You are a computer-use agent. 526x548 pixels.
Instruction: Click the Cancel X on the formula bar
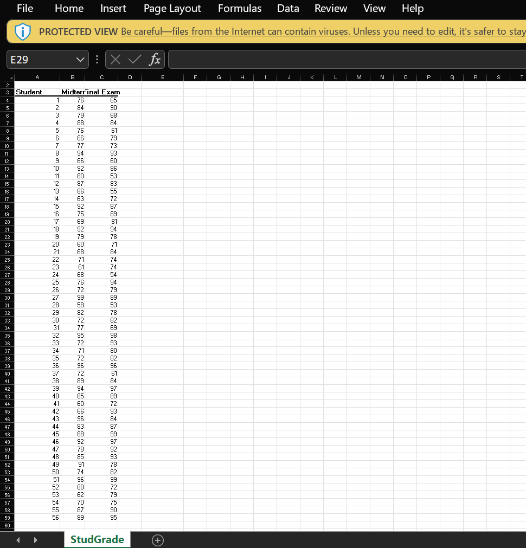[114, 60]
